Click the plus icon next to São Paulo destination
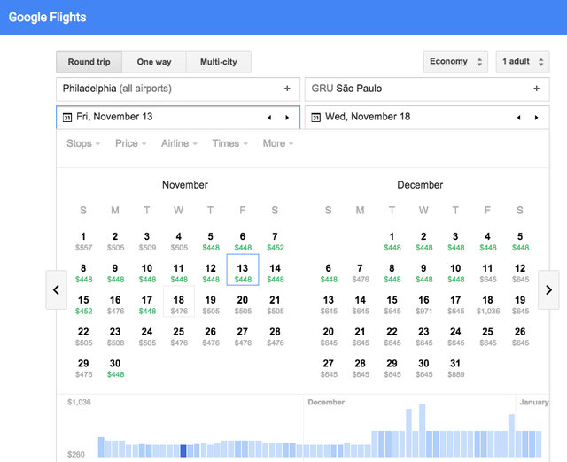The width and height of the screenshot is (567, 462). pos(536,89)
